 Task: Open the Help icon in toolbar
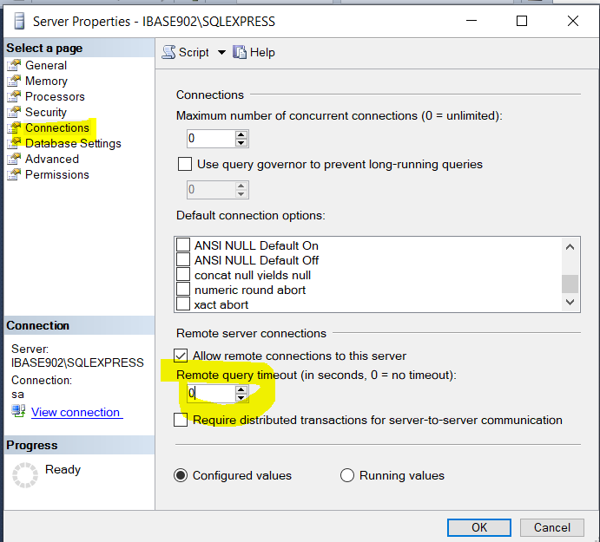(240, 52)
